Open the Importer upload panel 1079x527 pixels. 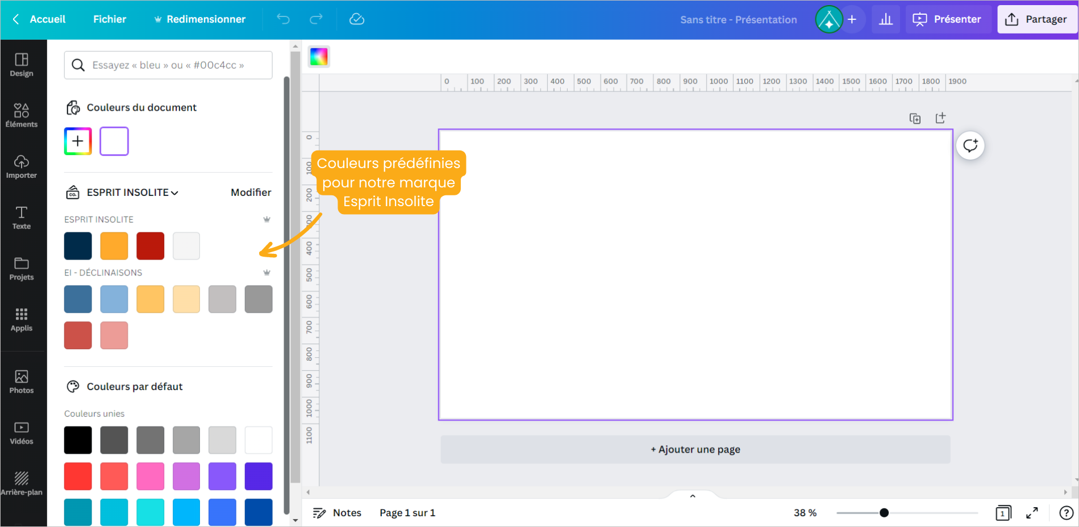[22, 166]
